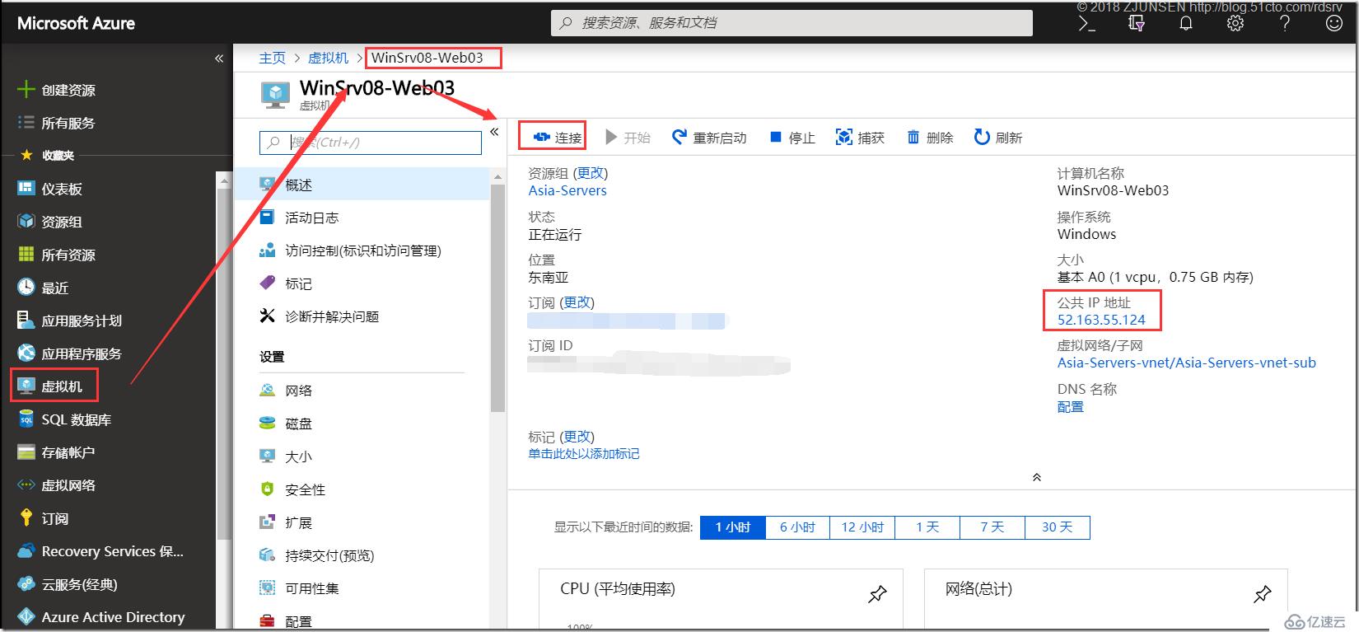Open App Service plans icon
The height and width of the screenshot is (632, 1359).
26,321
